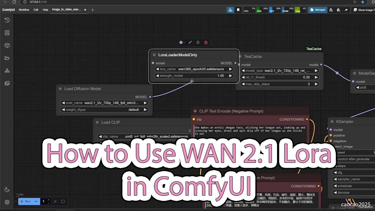
Task: Decrease strength_model with left arrow
Action: tap(157, 76)
